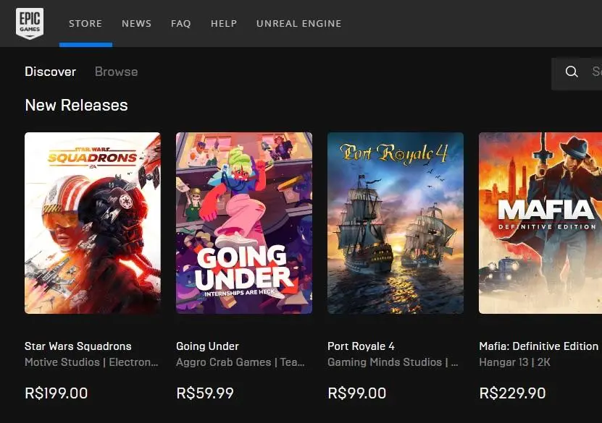Click the Mafia Definitive Edition cover art
The height and width of the screenshot is (423, 602).
(540, 223)
